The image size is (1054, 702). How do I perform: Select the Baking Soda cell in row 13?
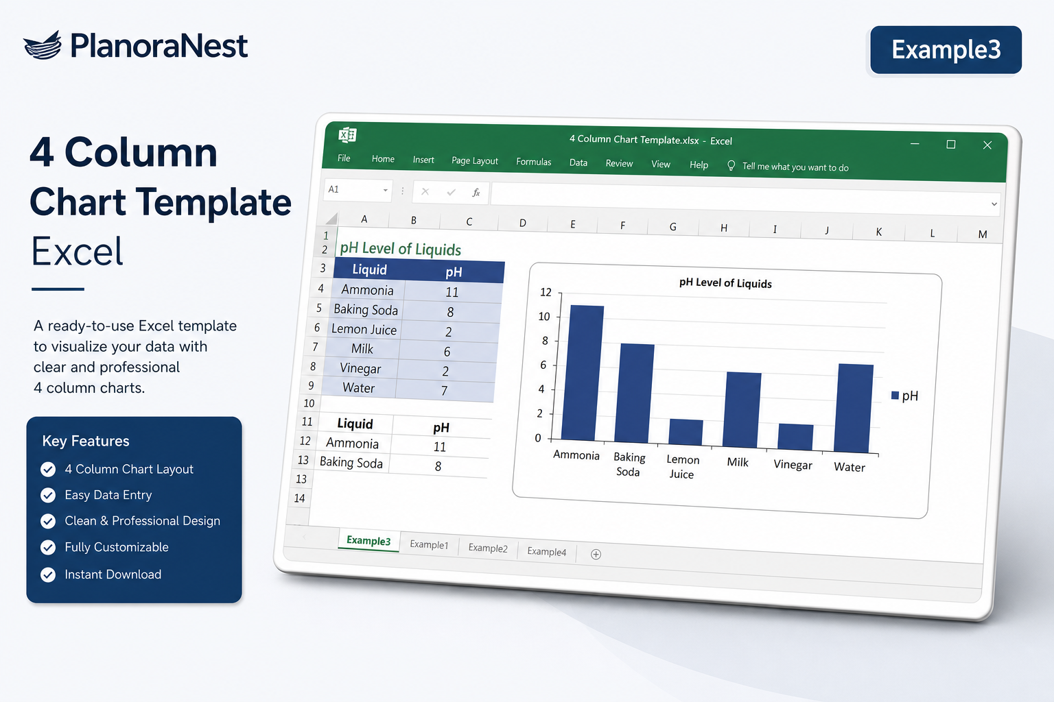pos(351,462)
